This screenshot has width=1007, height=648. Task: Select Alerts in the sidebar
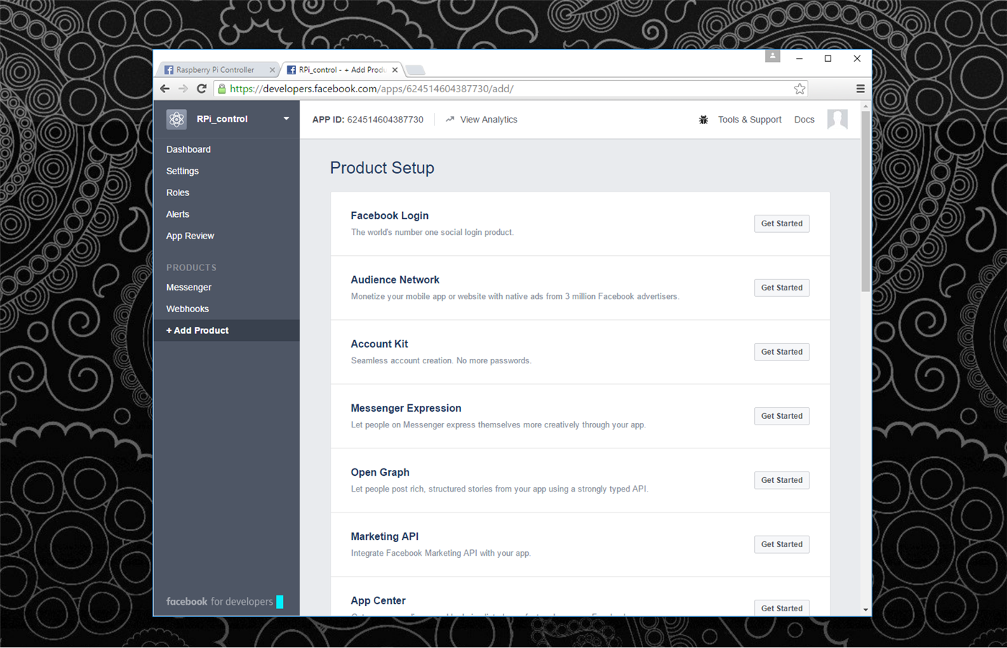tap(178, 214)
